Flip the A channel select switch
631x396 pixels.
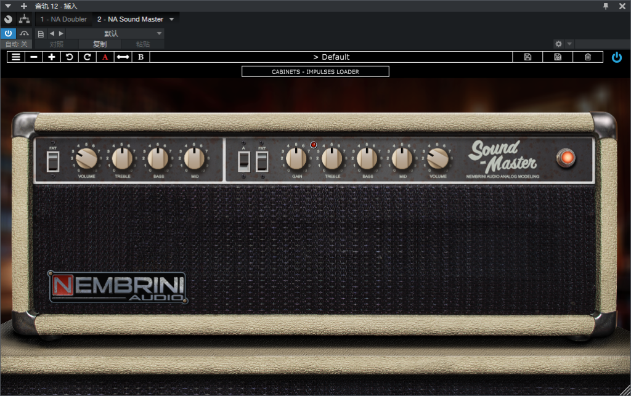click(244, 161)
